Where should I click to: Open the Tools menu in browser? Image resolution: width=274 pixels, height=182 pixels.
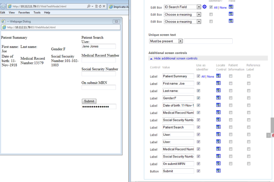coord(37,12)
